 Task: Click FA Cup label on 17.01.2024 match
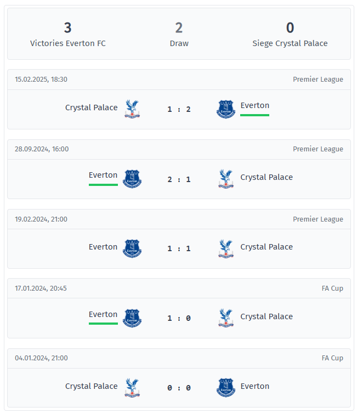332,288
